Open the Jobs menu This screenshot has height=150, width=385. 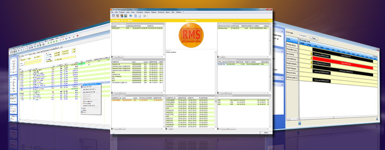(x=128, y=12)
